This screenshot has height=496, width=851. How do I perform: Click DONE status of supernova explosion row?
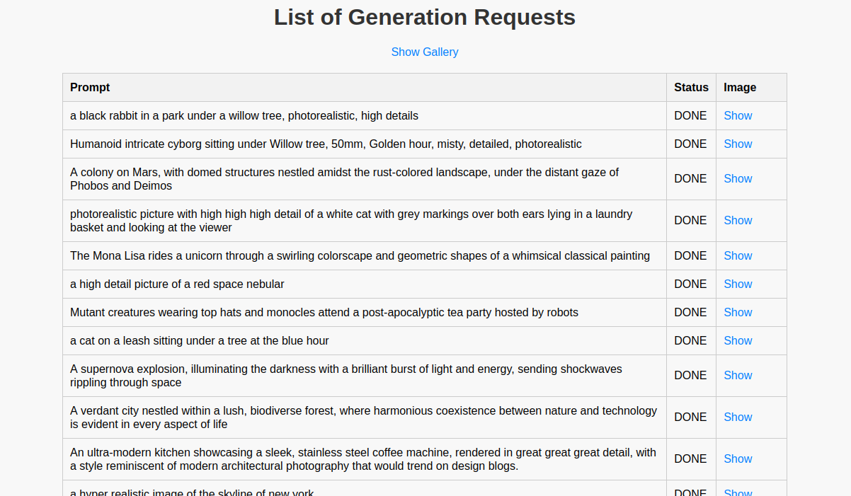[690, 375]
